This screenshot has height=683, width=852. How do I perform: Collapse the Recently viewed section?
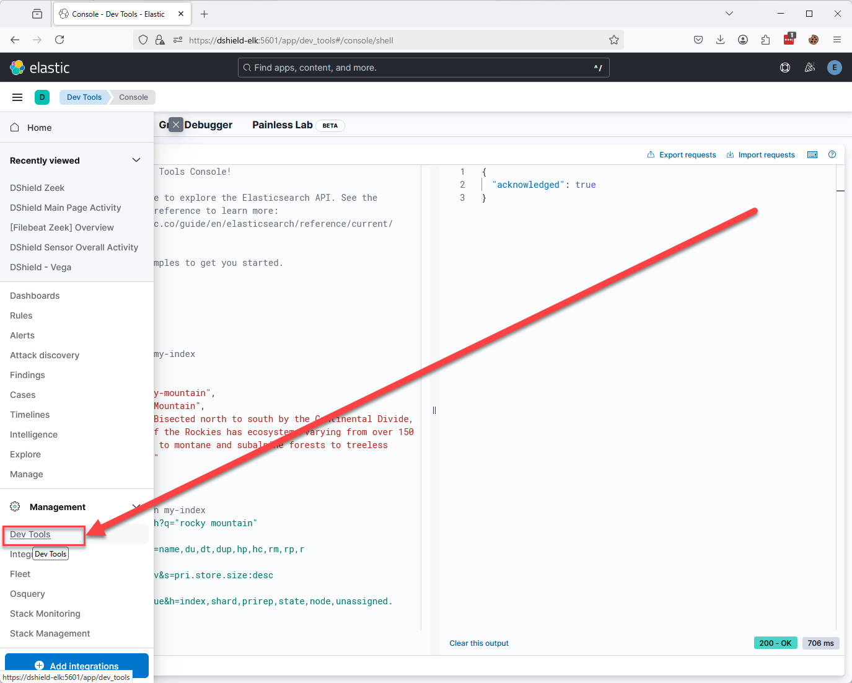136,161
